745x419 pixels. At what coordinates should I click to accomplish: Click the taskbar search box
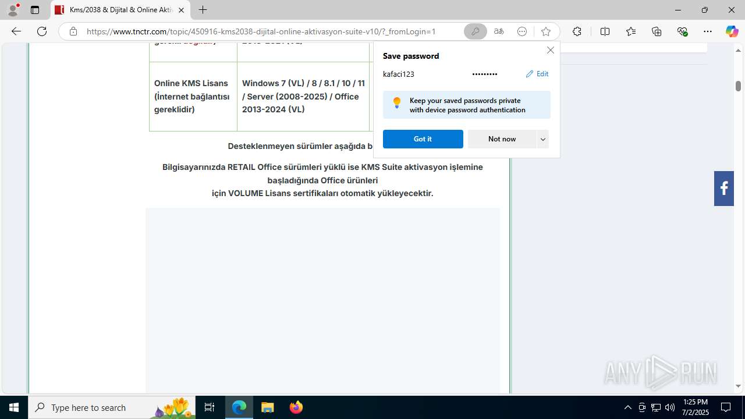coord(112,407)
